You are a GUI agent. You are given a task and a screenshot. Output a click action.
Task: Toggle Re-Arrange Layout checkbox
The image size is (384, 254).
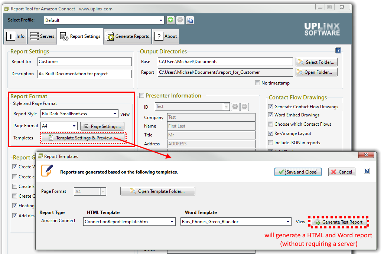[270, 133]
